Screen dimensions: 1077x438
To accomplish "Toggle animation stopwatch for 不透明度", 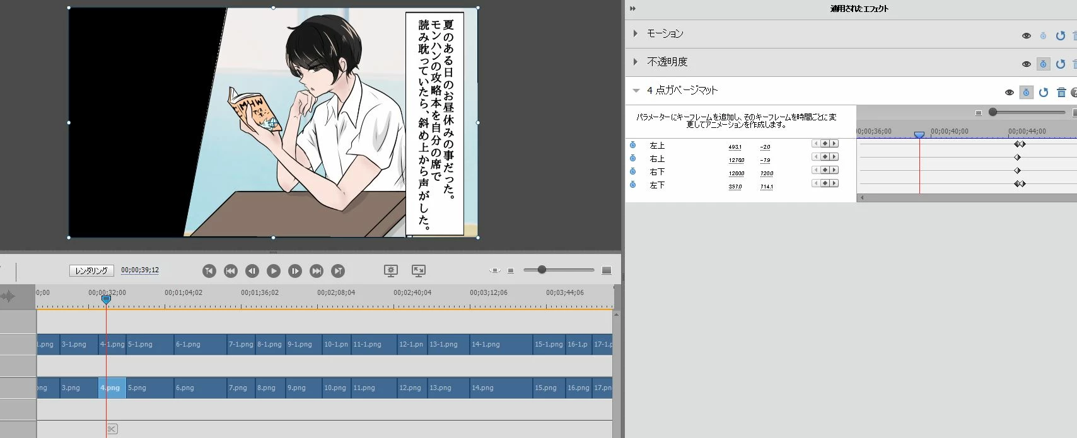I will click(x=1044, y=64).
